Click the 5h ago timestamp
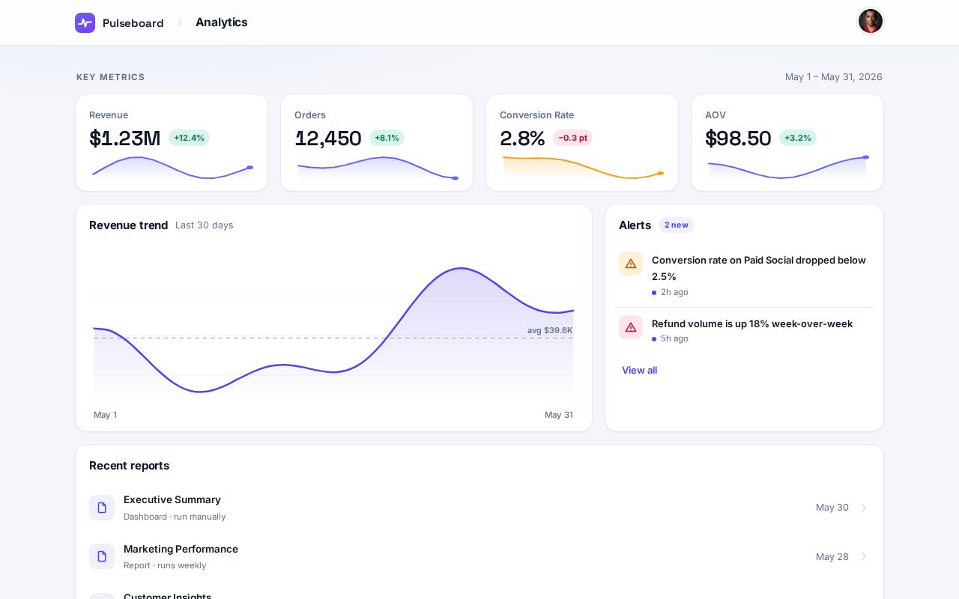This screenshot has width=959, height=599. click(x=674, y=338)
